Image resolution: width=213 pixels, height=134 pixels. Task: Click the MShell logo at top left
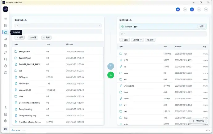[x=6, y=9]
